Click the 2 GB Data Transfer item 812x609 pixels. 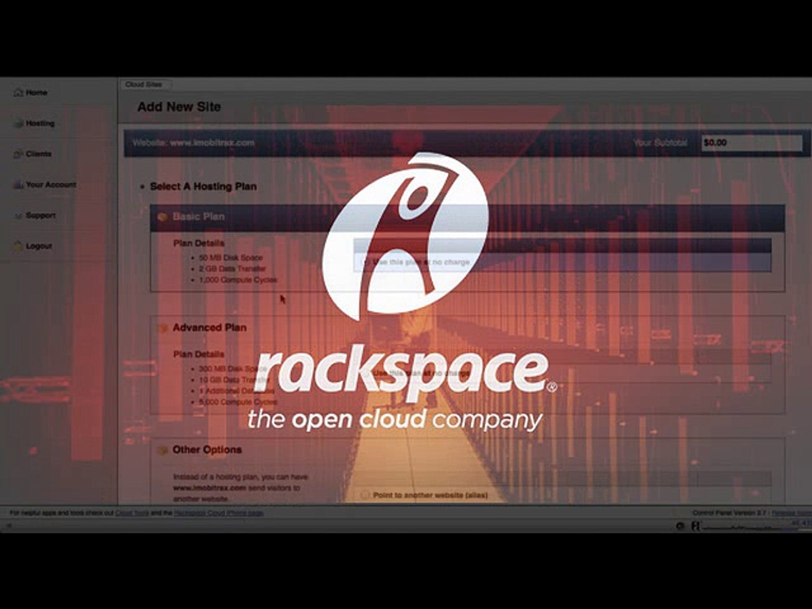click(232, 269)
